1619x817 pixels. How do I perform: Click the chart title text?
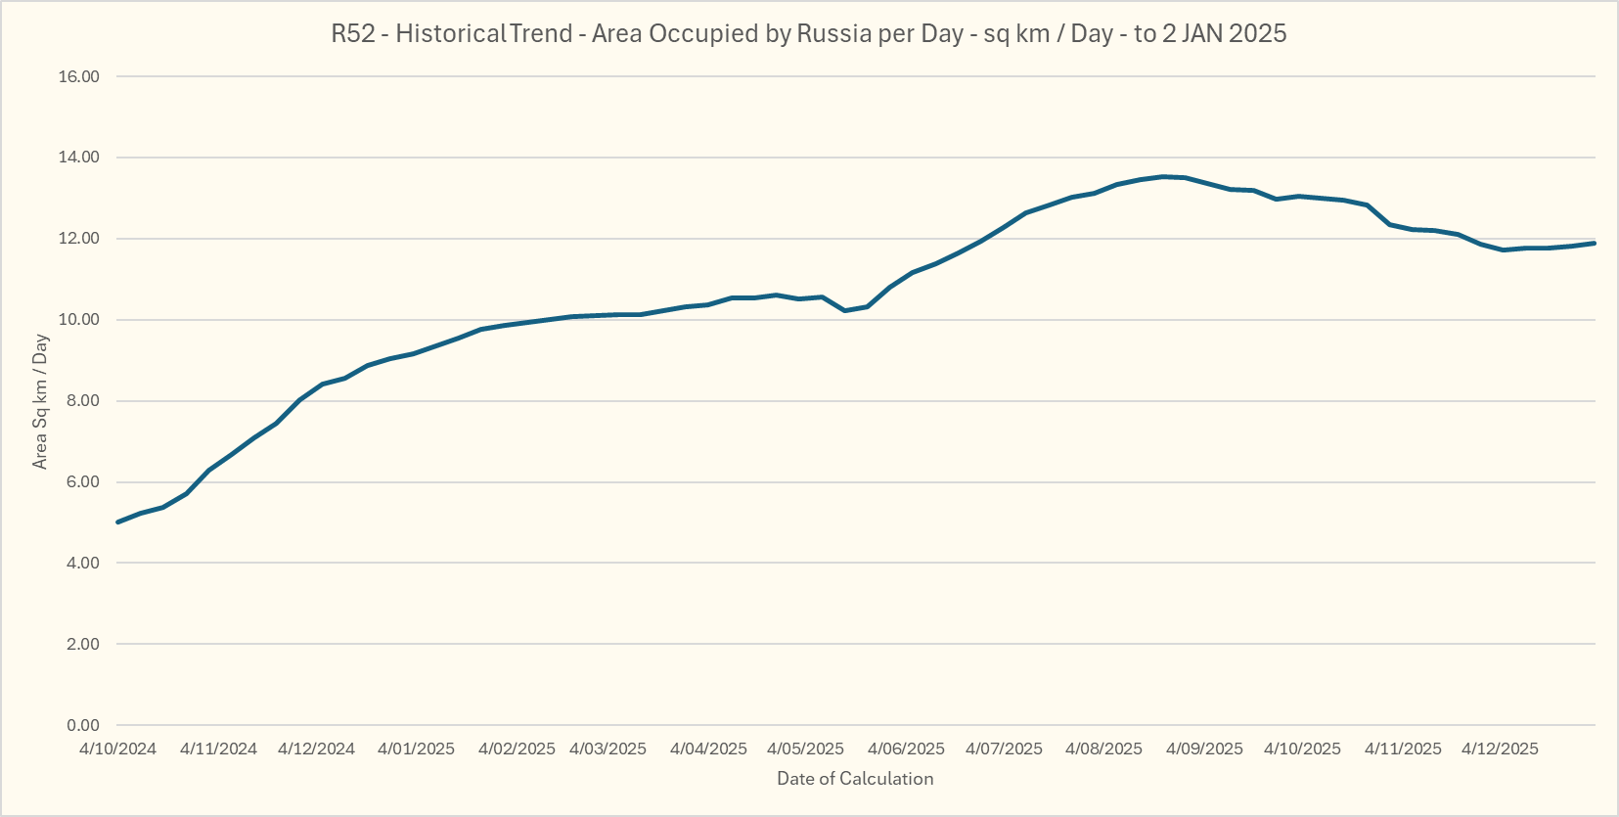point(808,34)
